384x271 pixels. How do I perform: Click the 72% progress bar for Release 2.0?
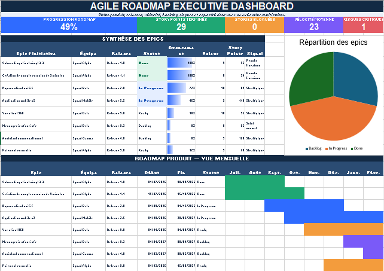[x=176, y=88]
